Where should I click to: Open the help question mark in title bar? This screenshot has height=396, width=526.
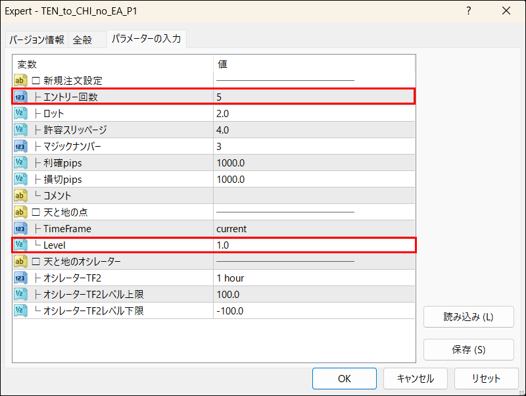(x=469, y=11)
